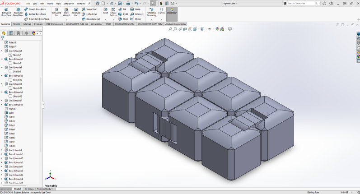Select the Mirror feature tool
Screen dimensions: 360x194
pos(136,19)
